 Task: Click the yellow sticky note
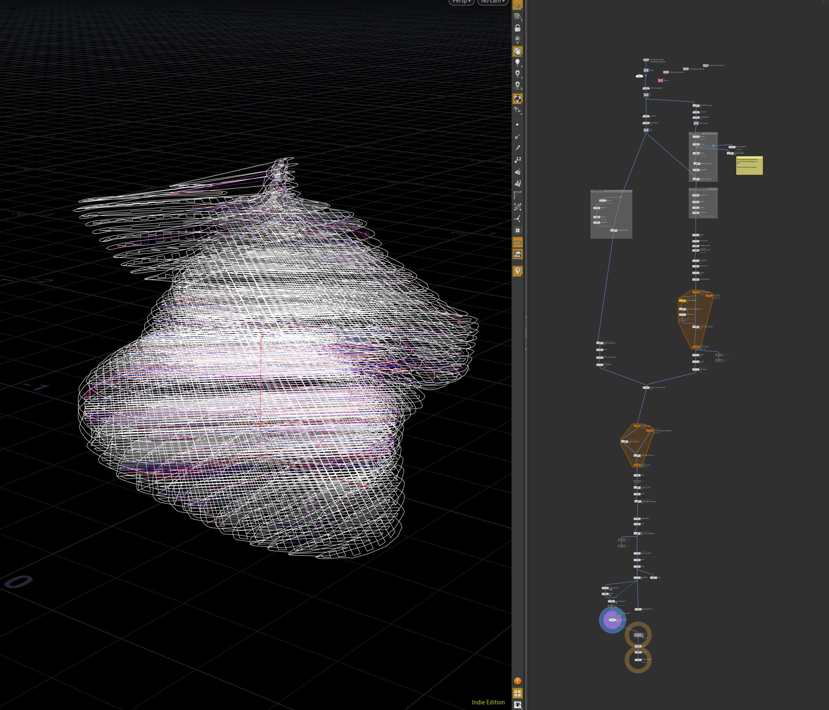[749, 166]
